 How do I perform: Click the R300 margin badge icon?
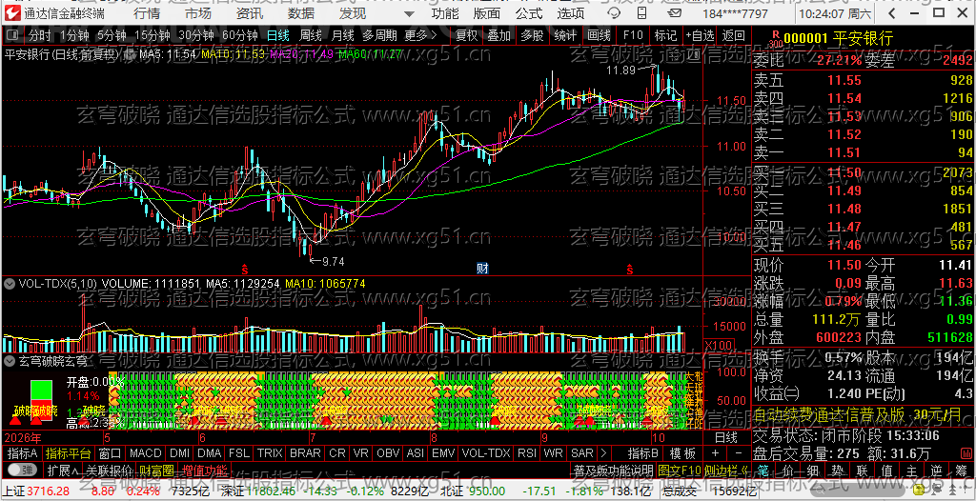tap(774, 38)
